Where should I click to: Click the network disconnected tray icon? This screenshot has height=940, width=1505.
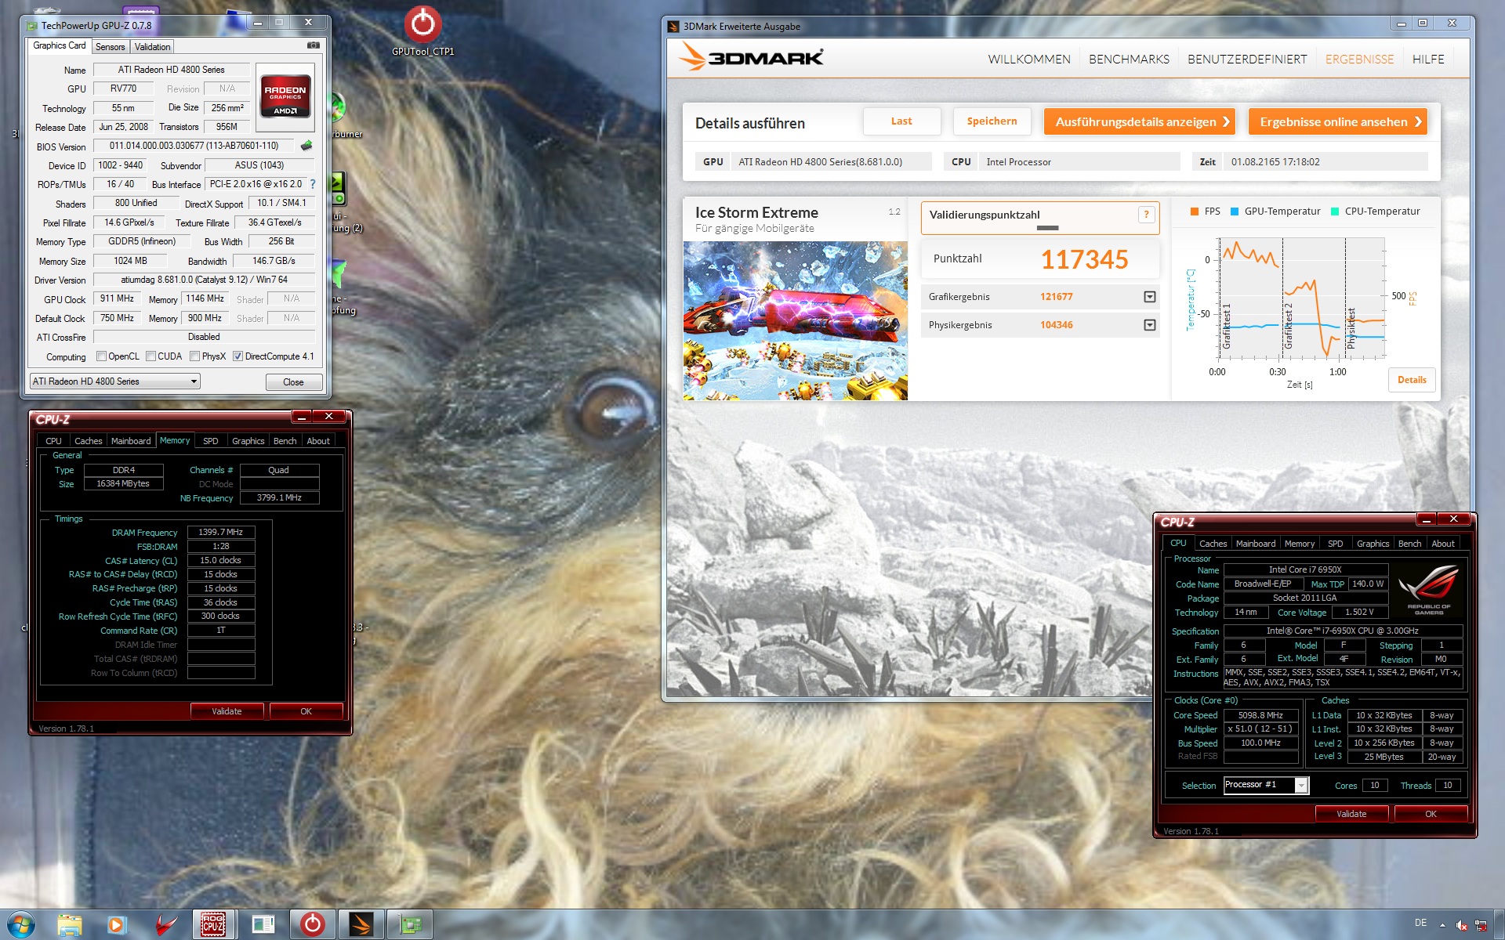click(1481, 925)
